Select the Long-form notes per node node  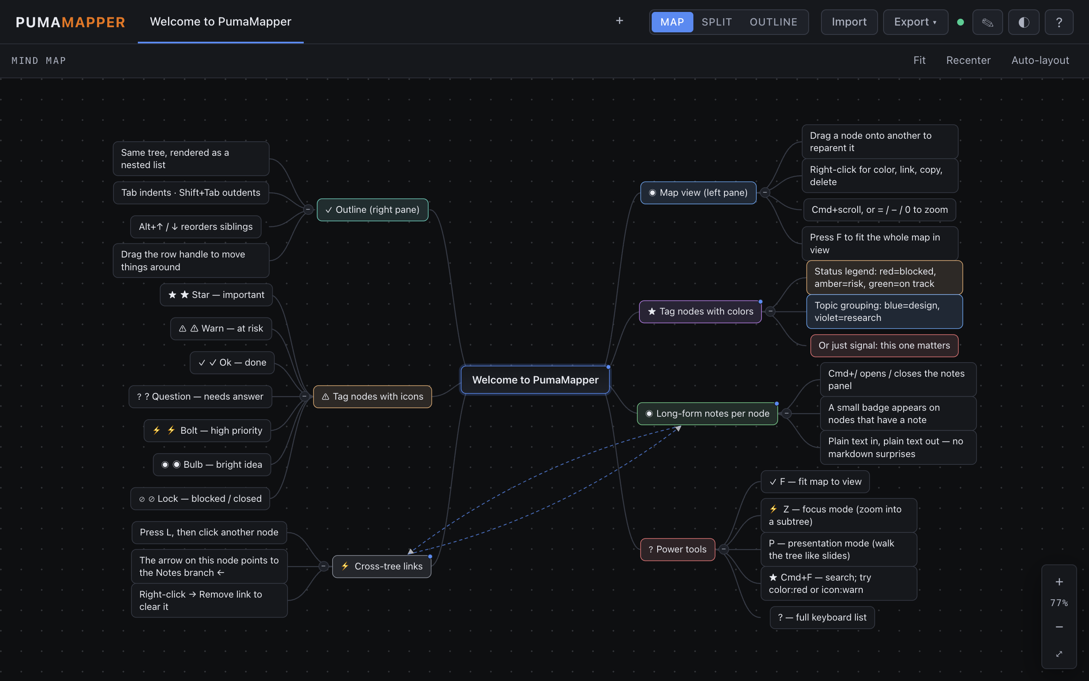(x=707, y=413)
